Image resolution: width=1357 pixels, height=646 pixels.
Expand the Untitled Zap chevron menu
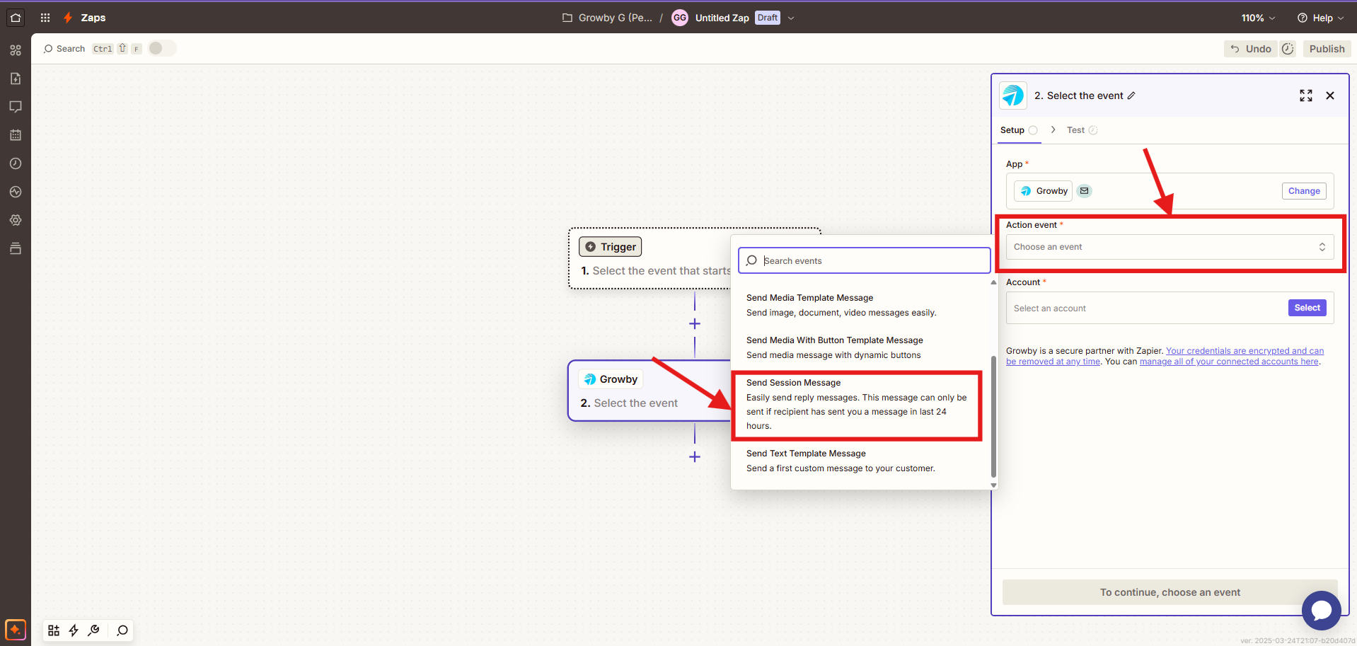[791, 18]
